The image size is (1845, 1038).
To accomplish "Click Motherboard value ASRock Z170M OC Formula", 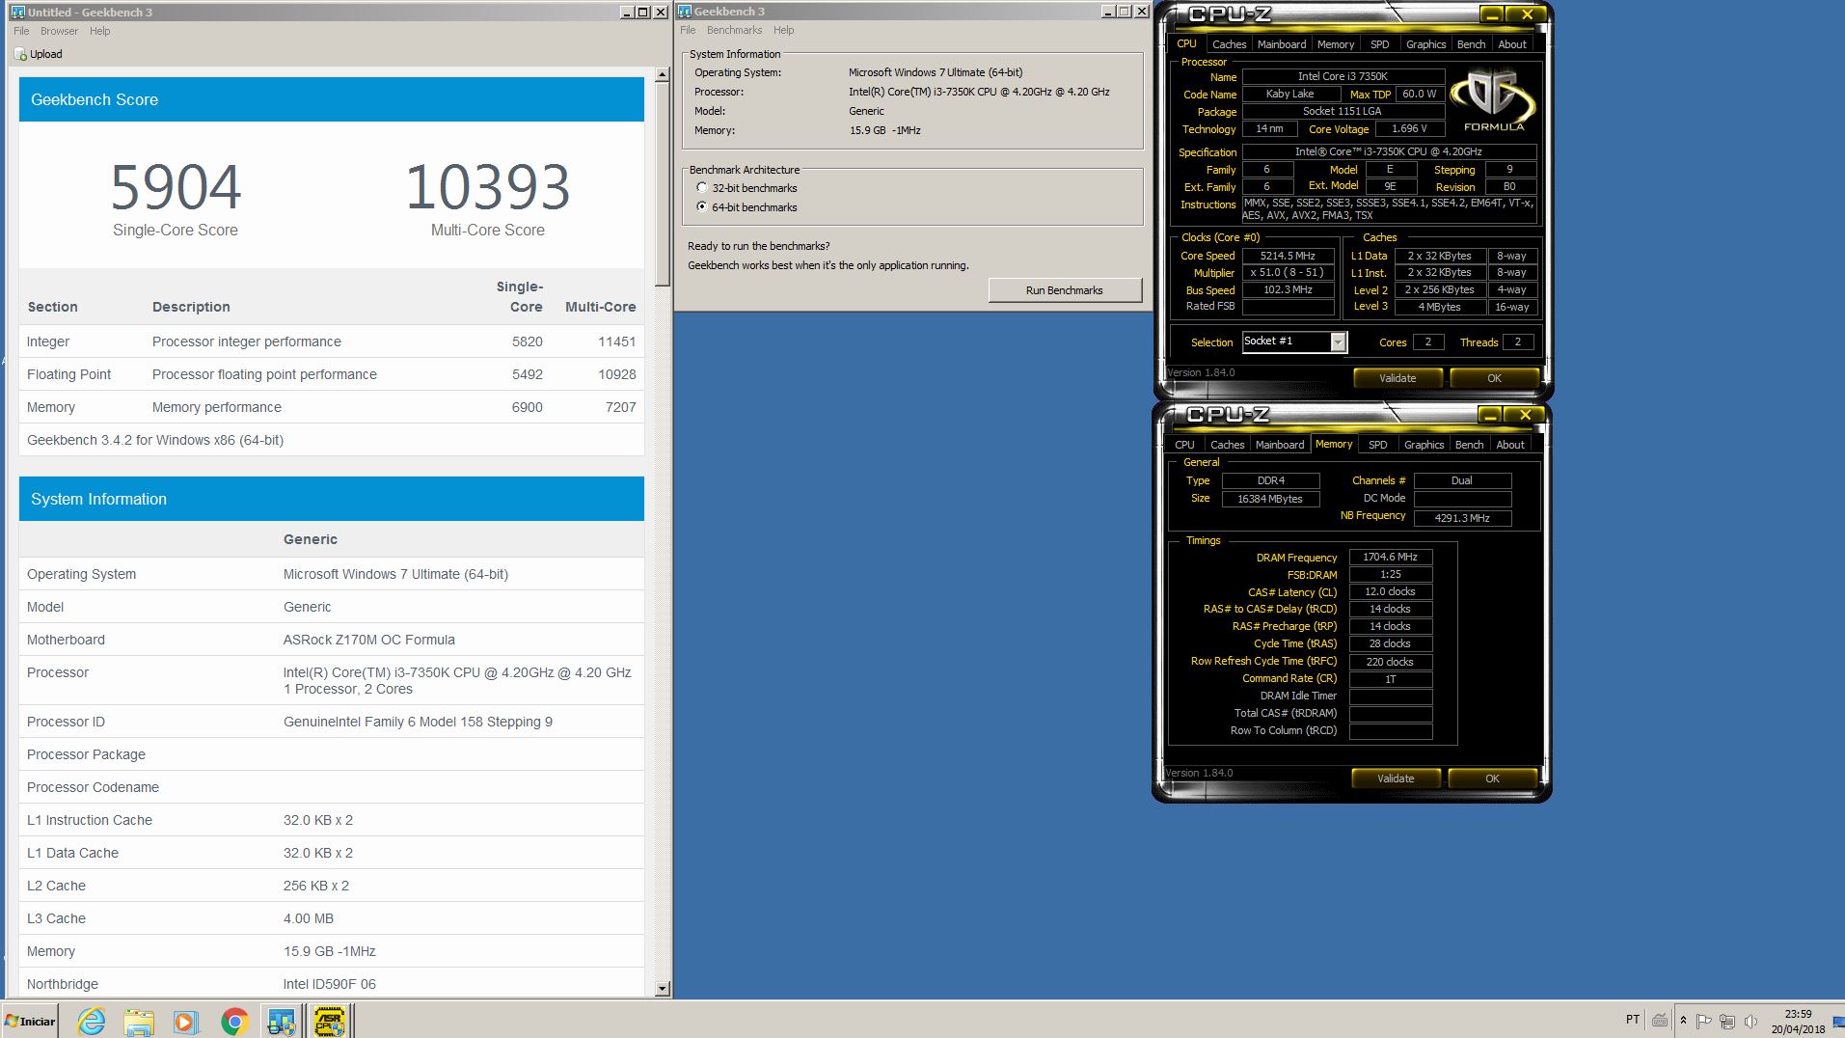I will (x=369, y=640).
